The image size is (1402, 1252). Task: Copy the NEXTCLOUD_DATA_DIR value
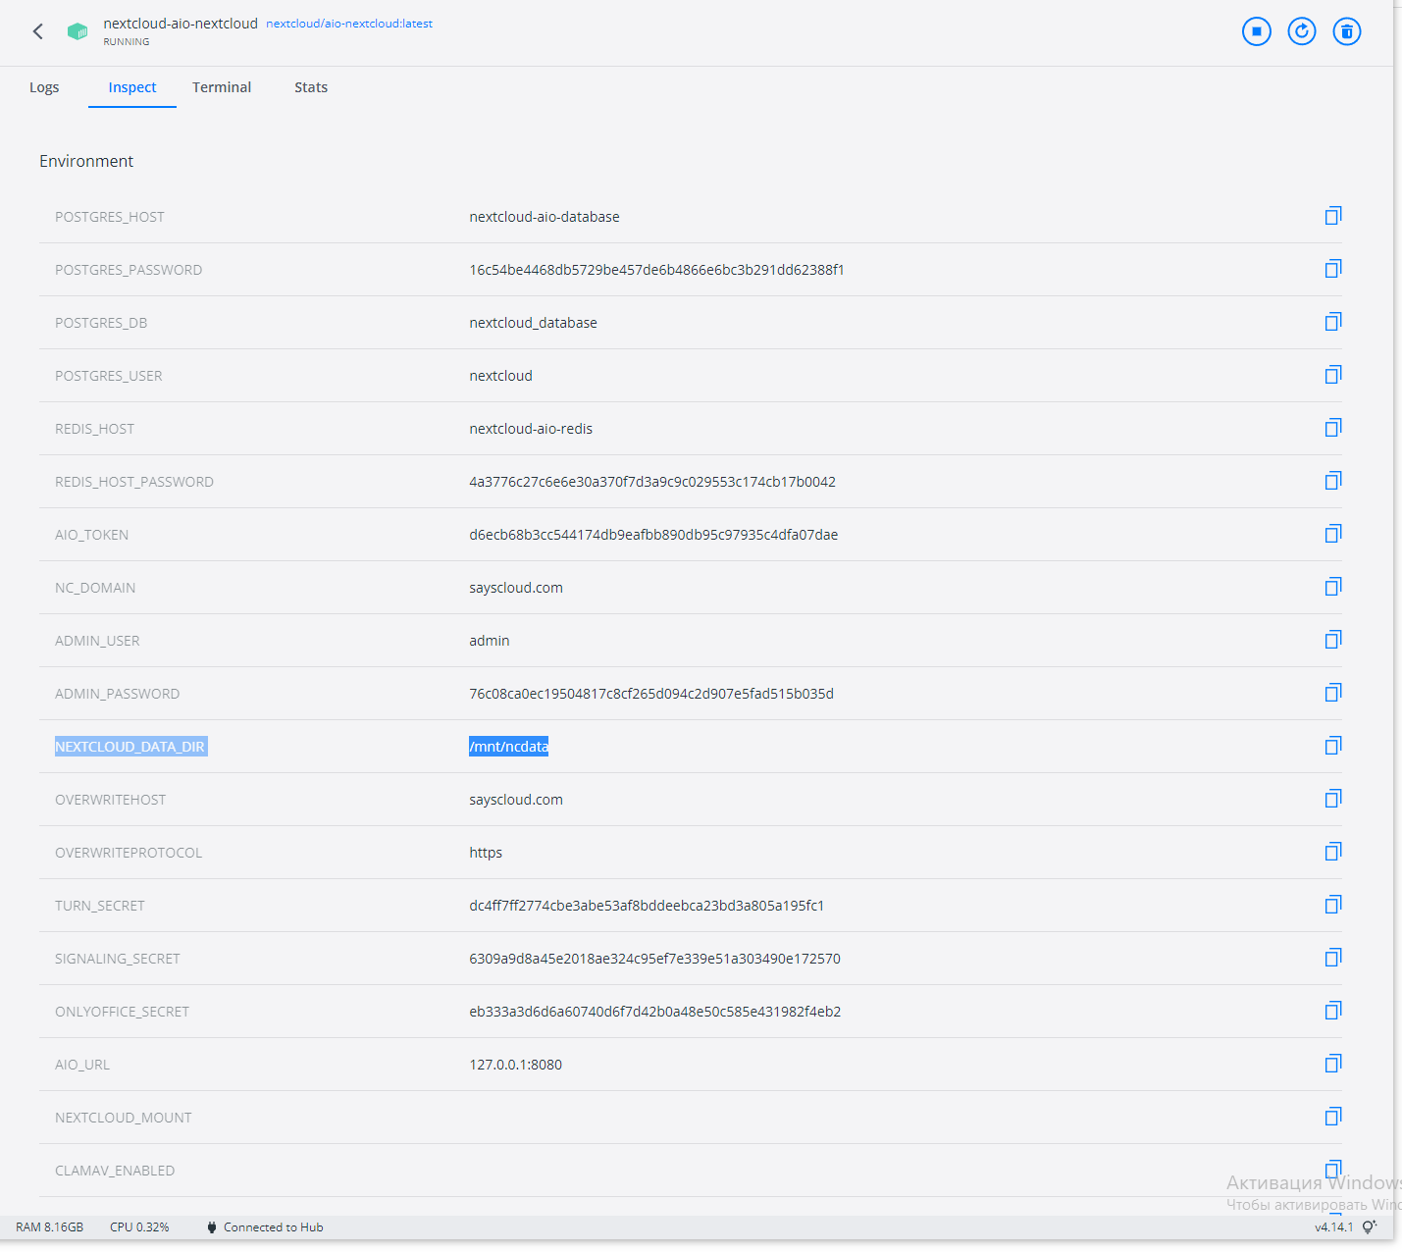tap(1333, 746)
